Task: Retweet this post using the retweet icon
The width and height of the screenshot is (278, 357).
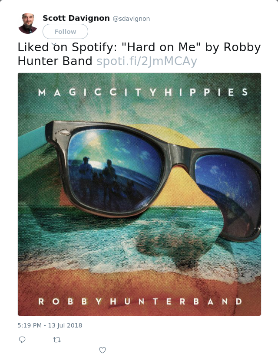Action: [x=57, y=340]
